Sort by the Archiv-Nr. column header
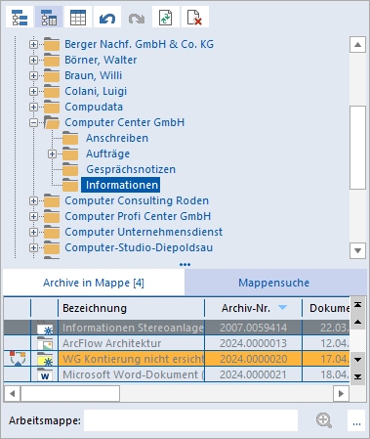This screenshot has height=439, width=370. coord(253,308)
